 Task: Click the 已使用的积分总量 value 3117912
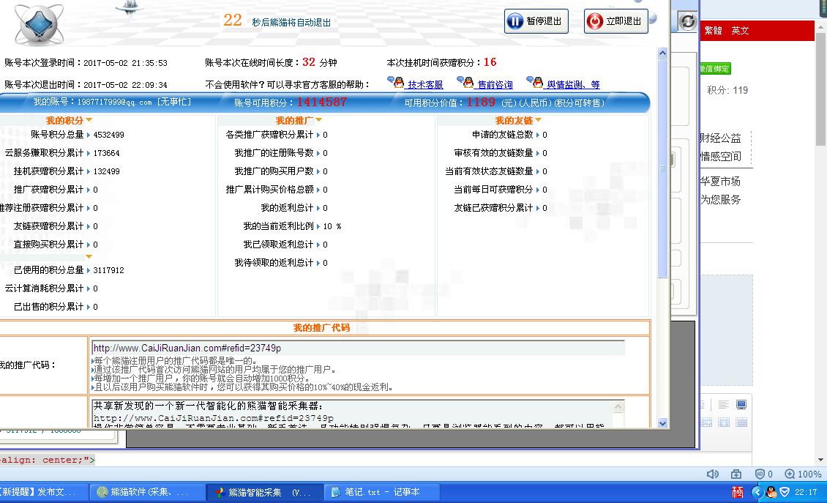[108, 270]
